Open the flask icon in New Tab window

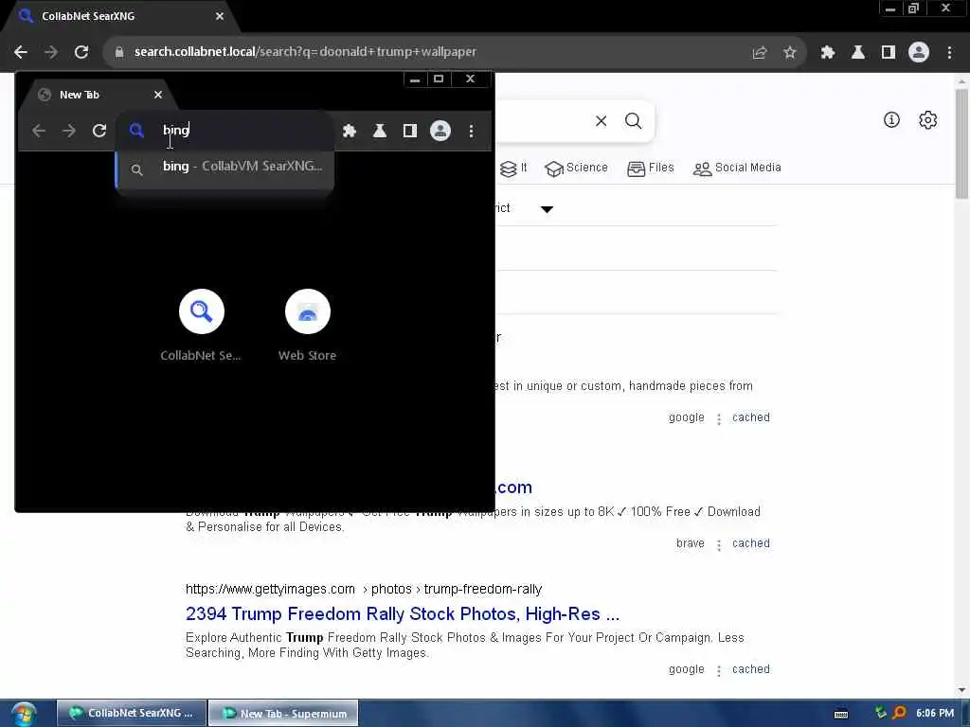[380, 131]
